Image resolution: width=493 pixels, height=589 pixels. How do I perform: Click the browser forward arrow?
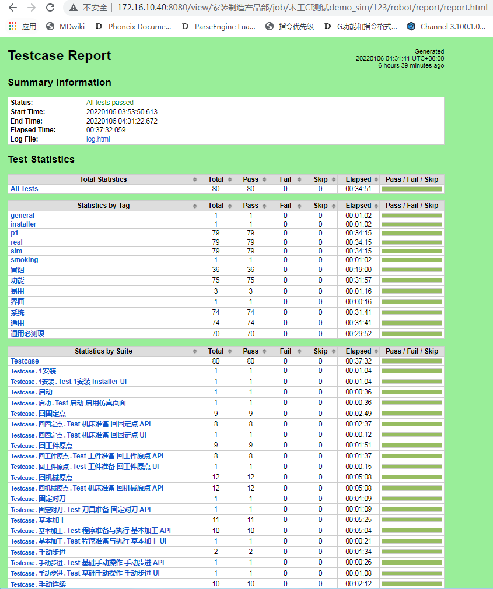point(32,8)
